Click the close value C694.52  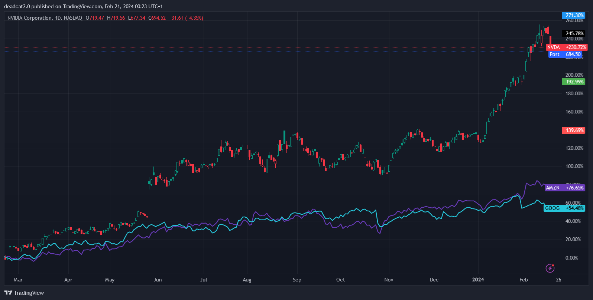157,18
